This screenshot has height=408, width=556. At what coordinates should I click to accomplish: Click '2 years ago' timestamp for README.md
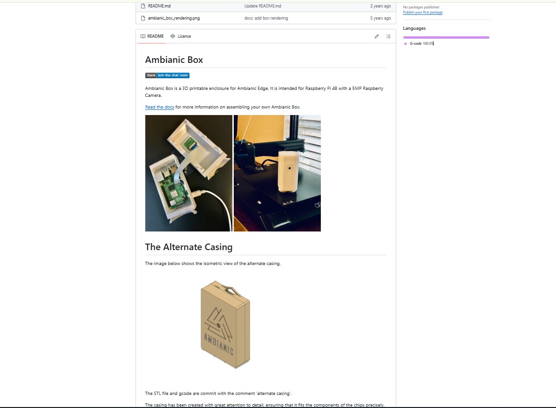pos(380,6)
